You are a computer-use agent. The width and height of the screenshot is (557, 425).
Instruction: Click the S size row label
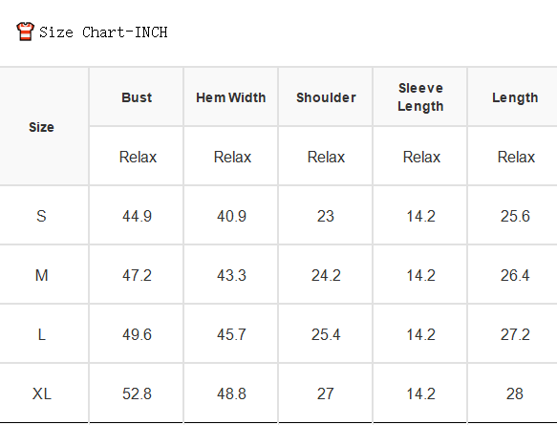tap(41, 216)
